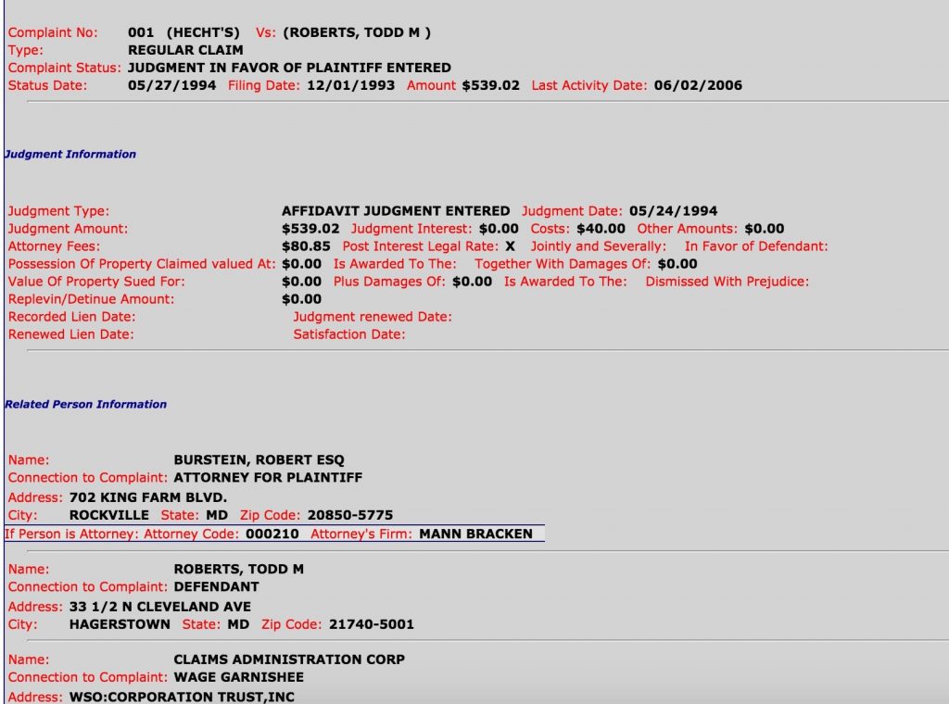The height and width of the screenshot is (704, 949).
Task: Click the "Other Amounts:" label
Action: coord(688,229)
